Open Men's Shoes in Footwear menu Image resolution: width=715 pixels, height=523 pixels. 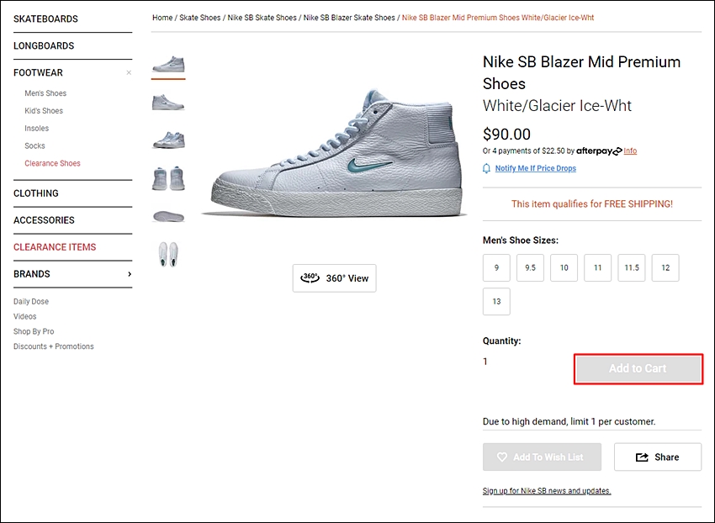(x=45, y=93)
